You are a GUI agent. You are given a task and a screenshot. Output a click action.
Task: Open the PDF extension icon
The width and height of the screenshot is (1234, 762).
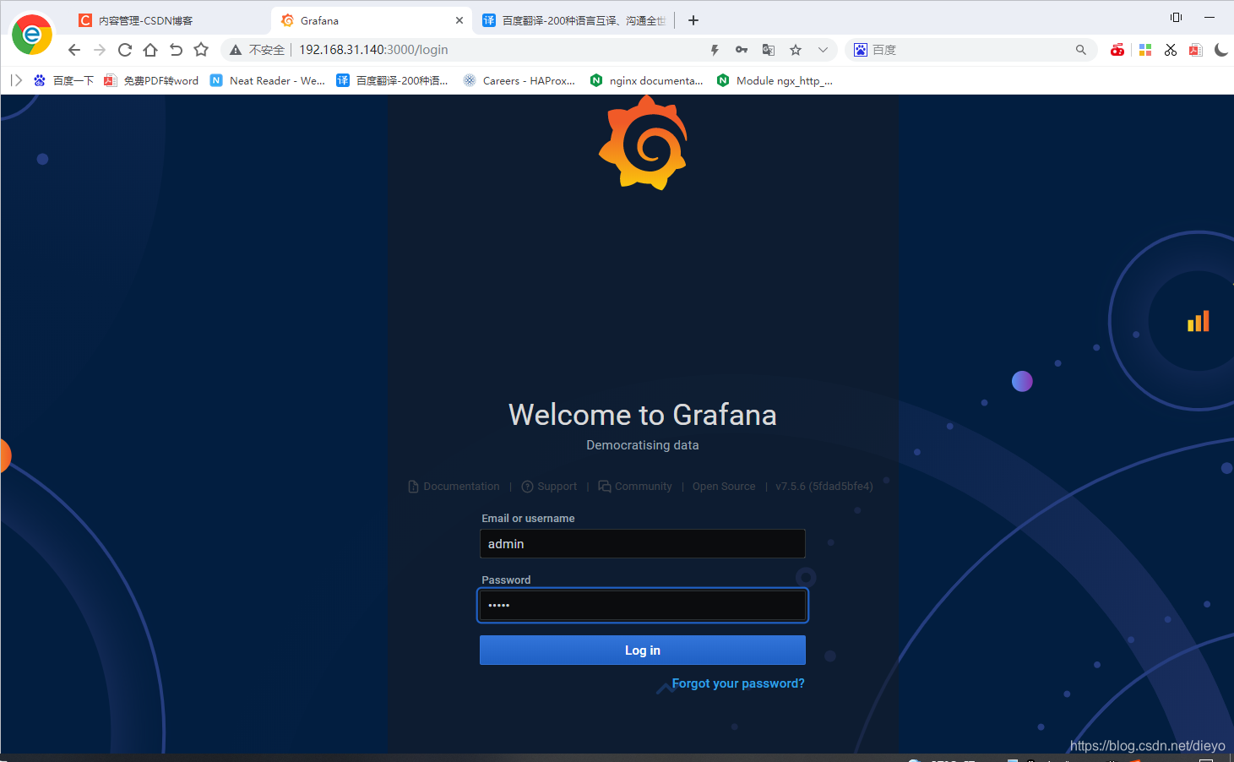(x=1195, y=50)
